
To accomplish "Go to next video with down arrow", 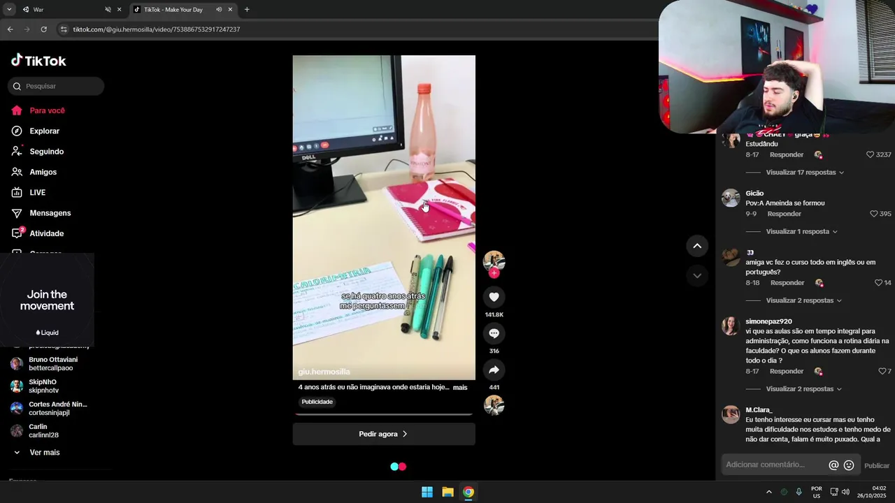I will (697, 276).
